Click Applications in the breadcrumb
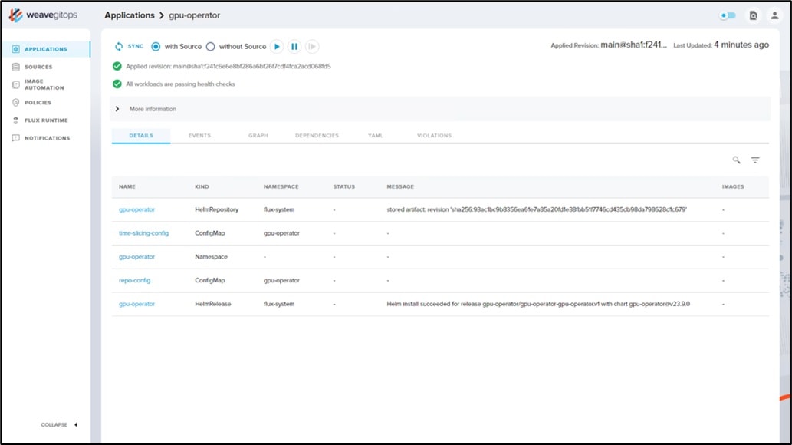This screenshot has width=792, height=445. [x=130, y=15]
